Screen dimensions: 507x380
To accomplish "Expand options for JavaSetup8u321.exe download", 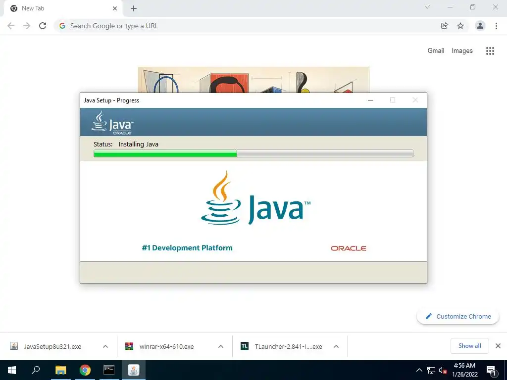I will coord(105,346).
